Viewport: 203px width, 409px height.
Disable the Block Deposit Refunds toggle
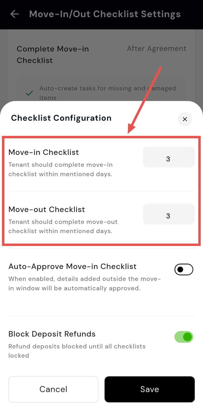tap(184, 337)
